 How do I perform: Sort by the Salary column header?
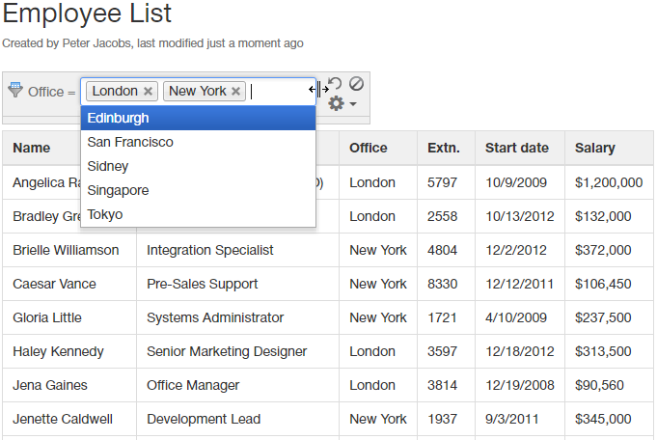click(595, 148)
